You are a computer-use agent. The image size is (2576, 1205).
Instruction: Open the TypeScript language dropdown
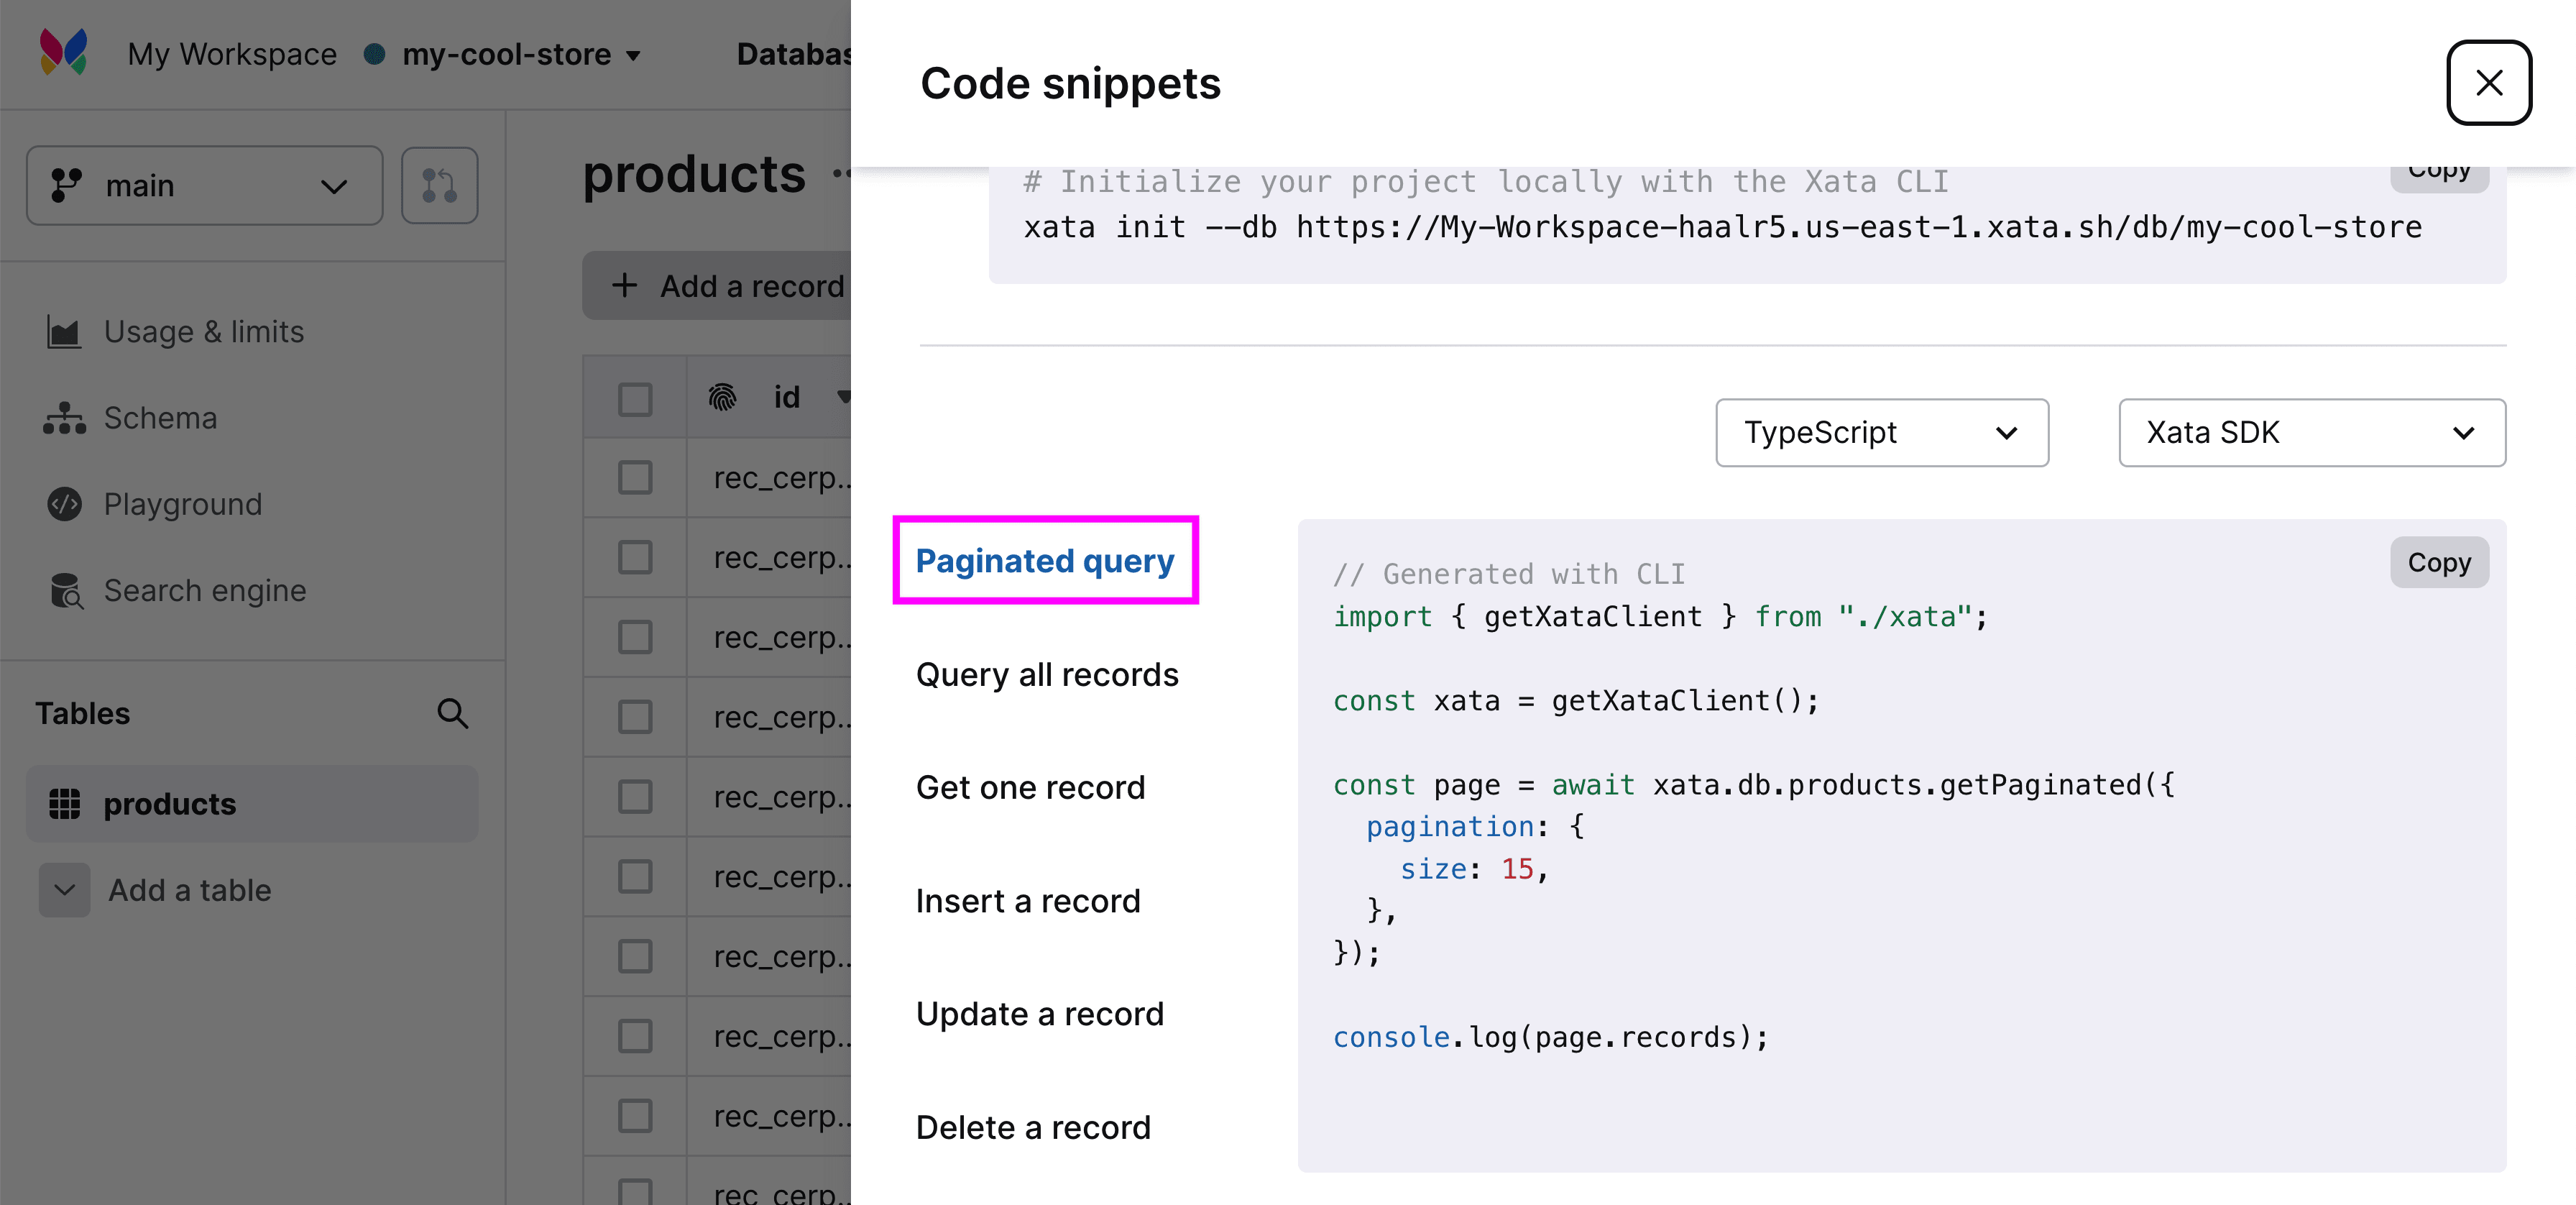(1882, 433)
